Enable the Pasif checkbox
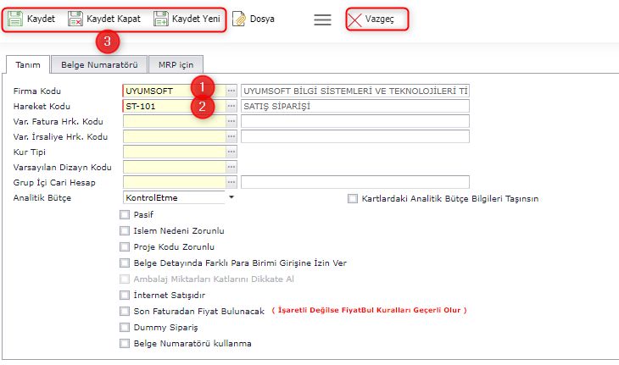Viewport: 619px width, 365px height. click(125, 215)
